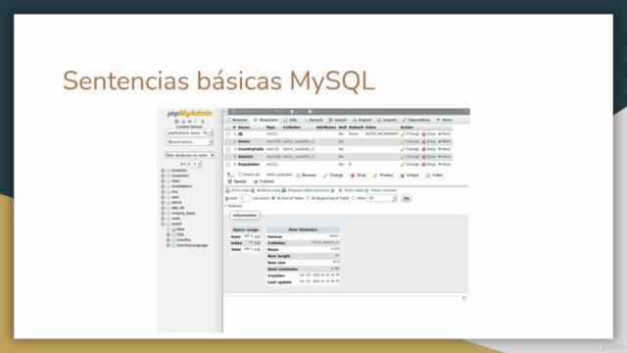627x353 pixels.
Task: Click Change pencil icon for ID row
Action: tap(403, 134)
